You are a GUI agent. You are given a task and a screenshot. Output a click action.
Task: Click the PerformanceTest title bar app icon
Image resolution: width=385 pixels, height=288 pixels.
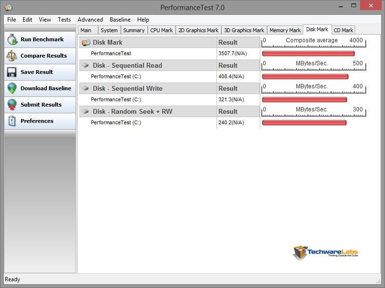(x=9, y=8)
